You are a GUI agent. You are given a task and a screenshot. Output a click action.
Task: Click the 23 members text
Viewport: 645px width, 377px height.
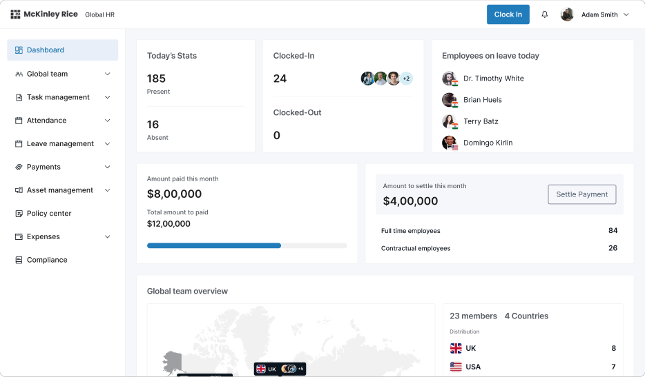(x=473, y=316)
